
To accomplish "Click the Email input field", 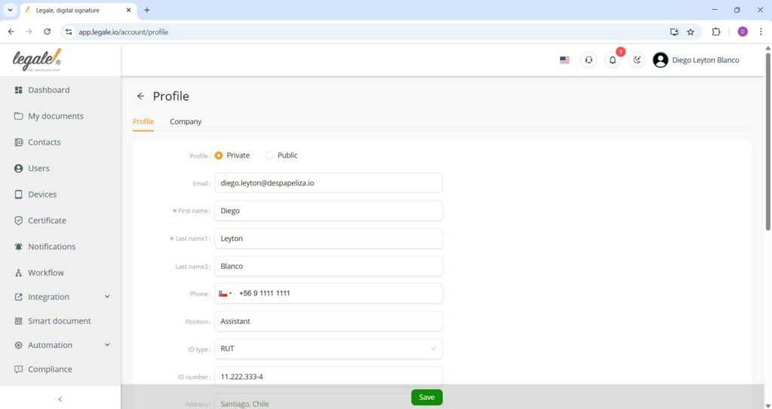I will pyautogui.click(x=329, y=182).
